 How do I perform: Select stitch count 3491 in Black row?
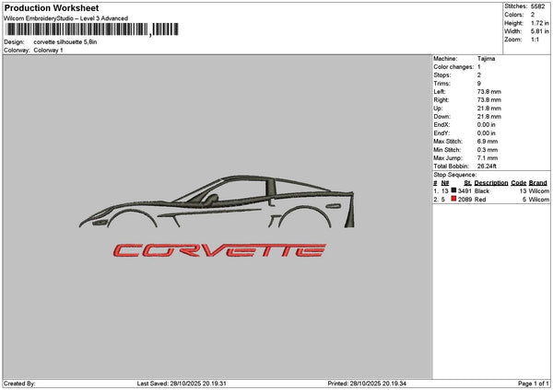pyautogui.click(x=465, y=190)
